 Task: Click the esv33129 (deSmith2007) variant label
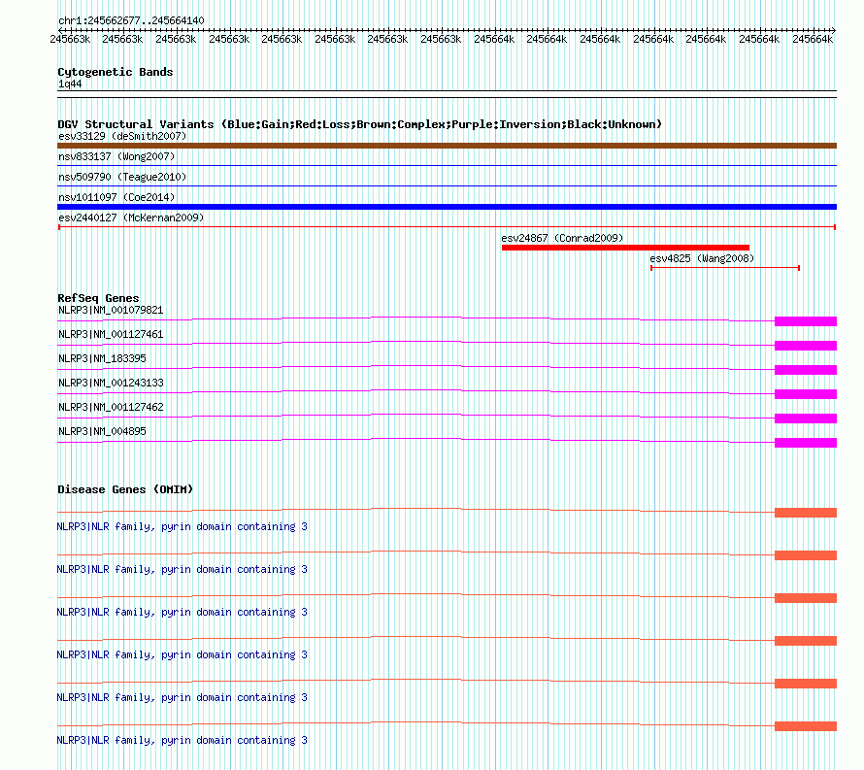click(x=122, y=136)
